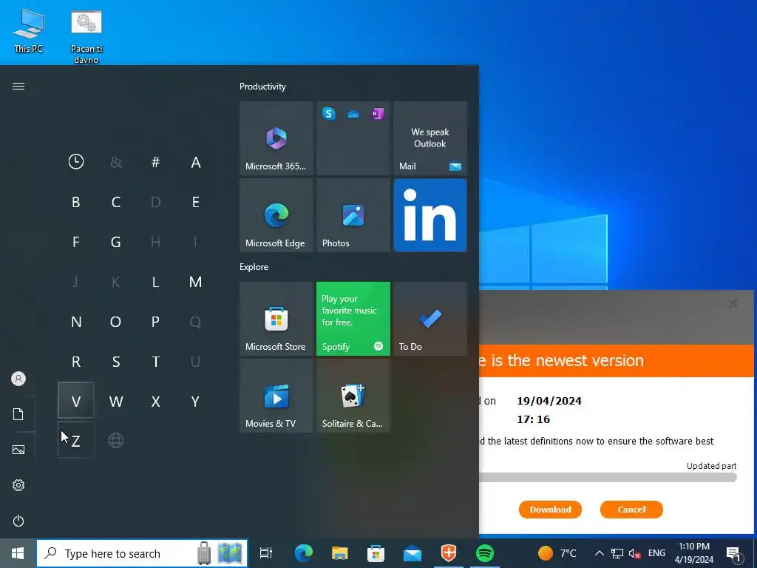
Task: Select letter W in alphabet grid
Action: (116, 401)
